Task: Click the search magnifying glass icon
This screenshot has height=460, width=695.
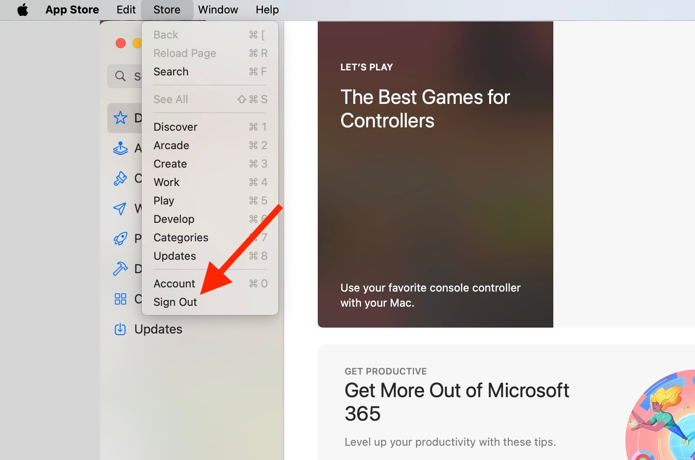Action: pos(121,76)
